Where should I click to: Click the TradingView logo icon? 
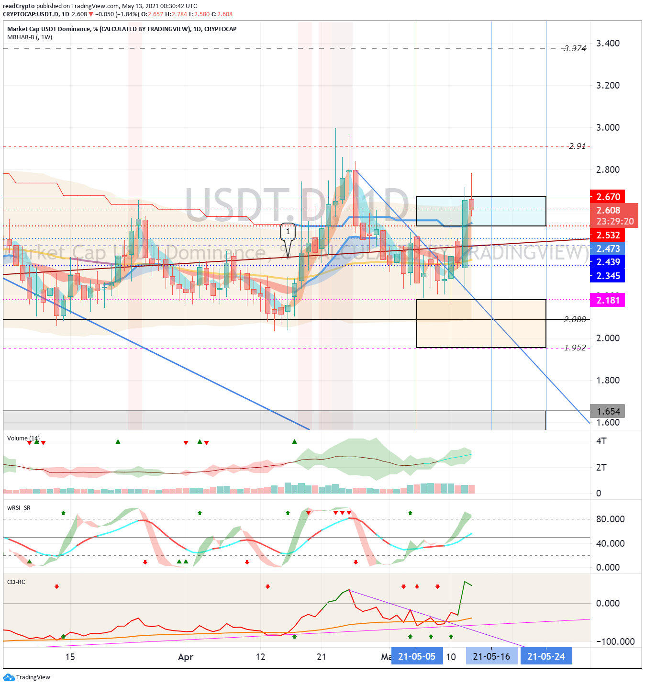click(x=9, y=677)
